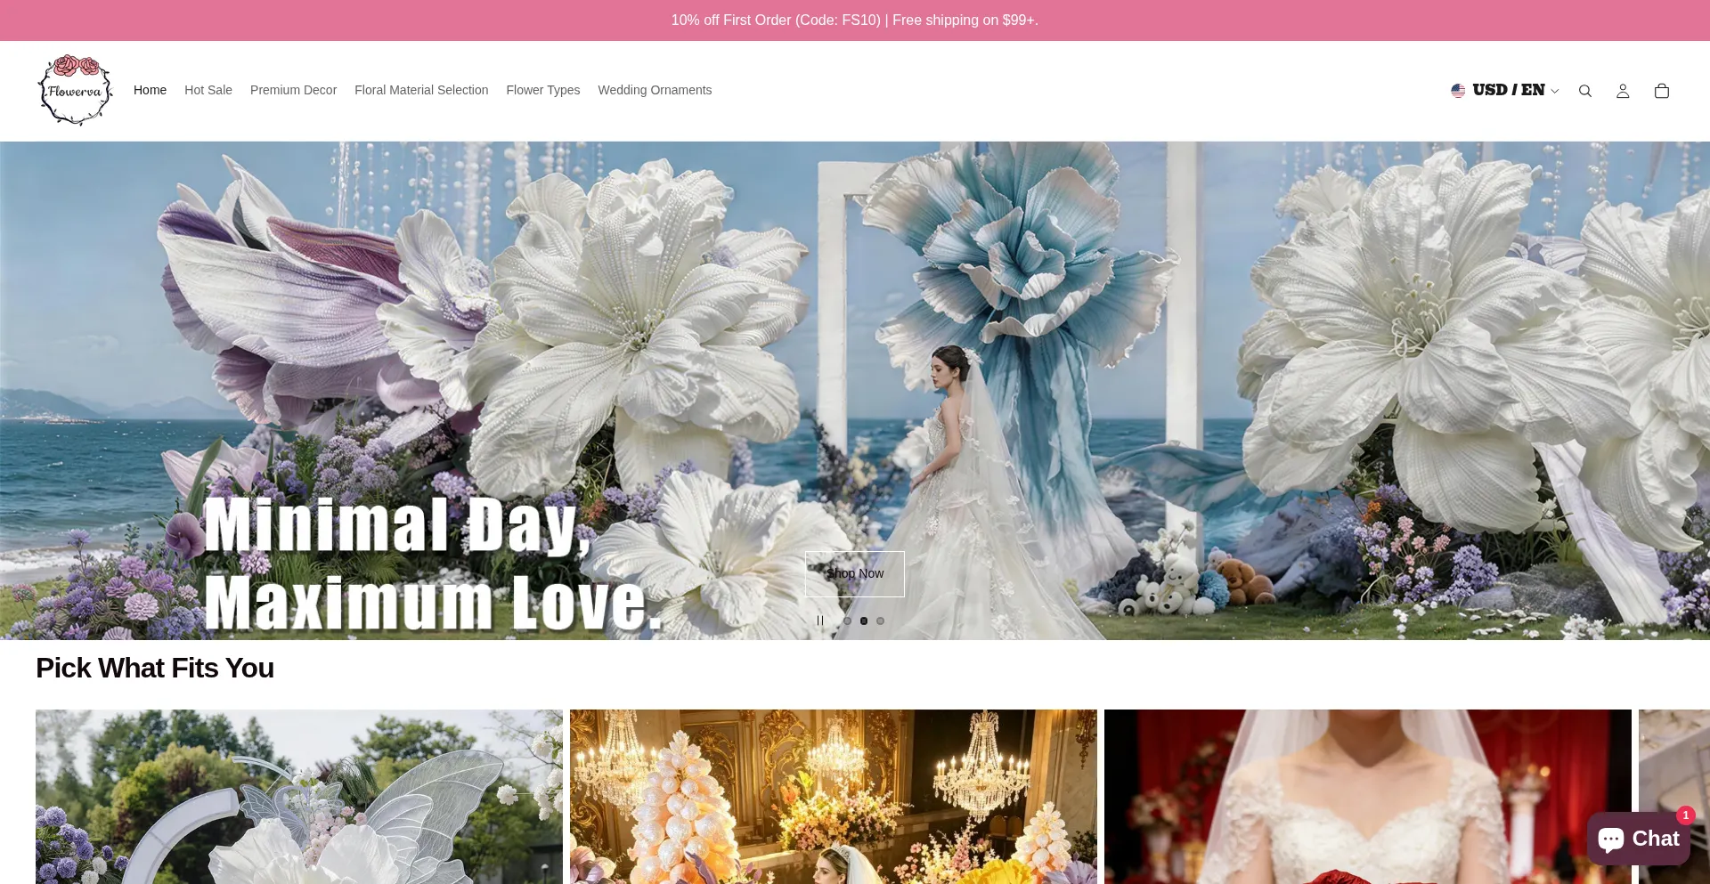1710x884 pixels.
Task: Jump to third slideshow dot
Action: [x=880, y=620]
